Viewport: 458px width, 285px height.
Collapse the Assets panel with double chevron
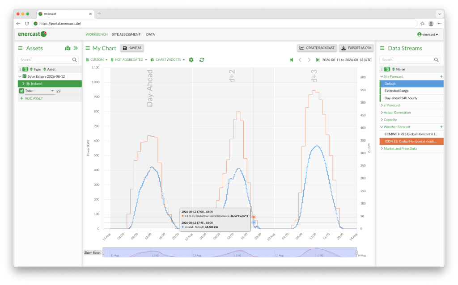pyautogui.click(x=76, y=48)
